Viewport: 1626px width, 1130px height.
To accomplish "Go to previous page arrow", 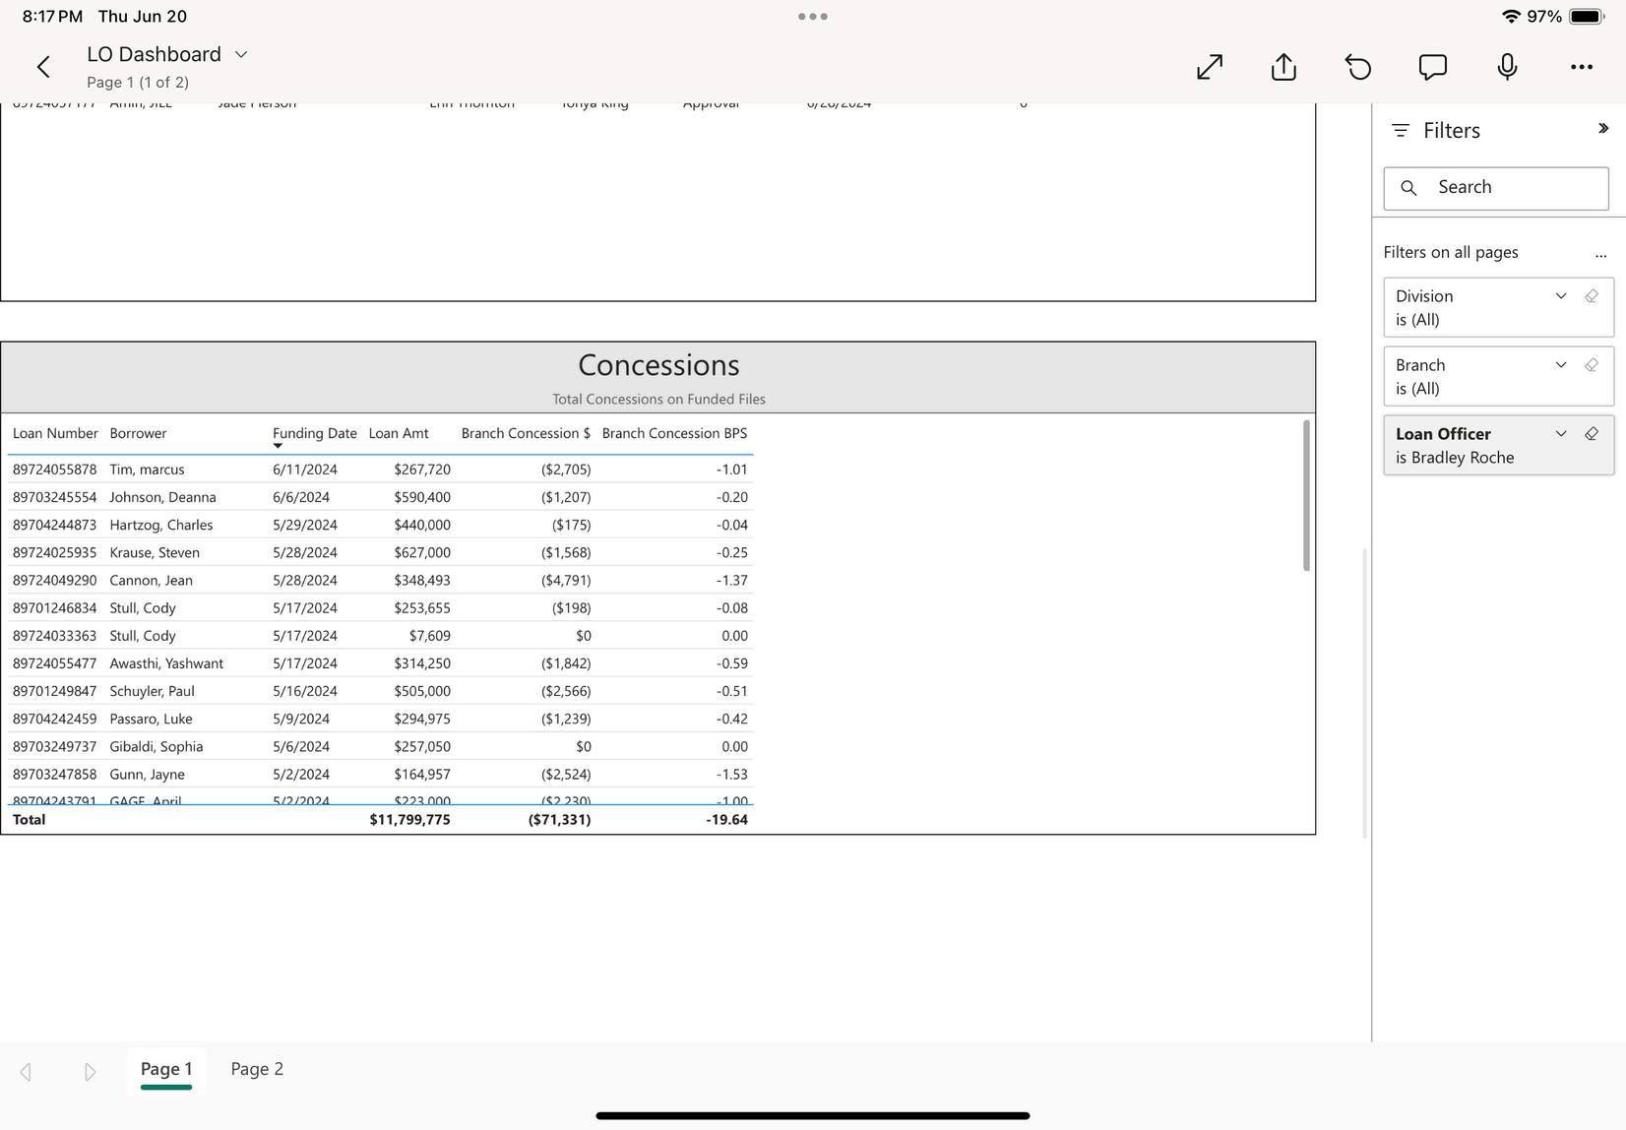I will pyautogui.click(x=27, y=1071).
